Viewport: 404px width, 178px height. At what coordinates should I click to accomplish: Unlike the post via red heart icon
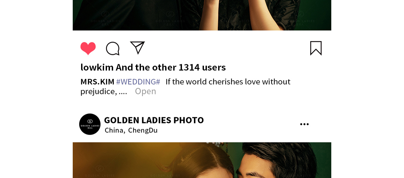coord(88,48)
